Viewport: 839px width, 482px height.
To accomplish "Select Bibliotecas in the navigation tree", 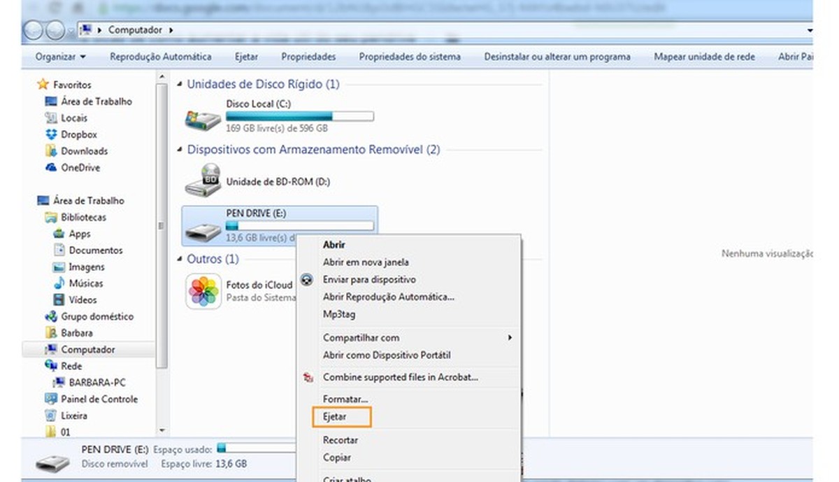I will 84,218.
